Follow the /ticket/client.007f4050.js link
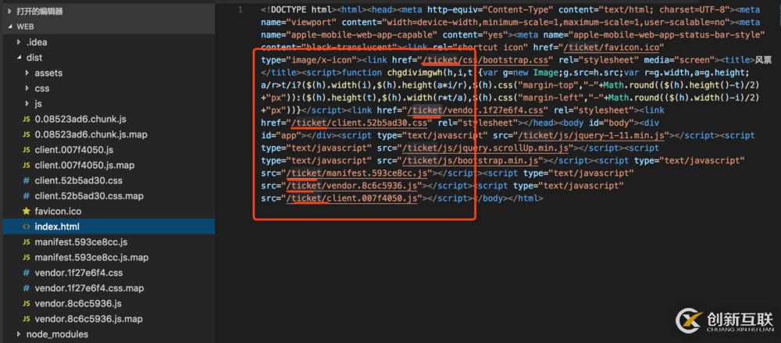781x343 pixels. tap(352, 198)
